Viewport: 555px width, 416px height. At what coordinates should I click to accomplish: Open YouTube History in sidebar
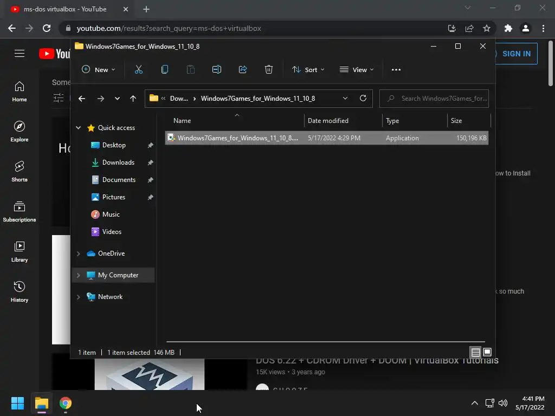point(20,292)
